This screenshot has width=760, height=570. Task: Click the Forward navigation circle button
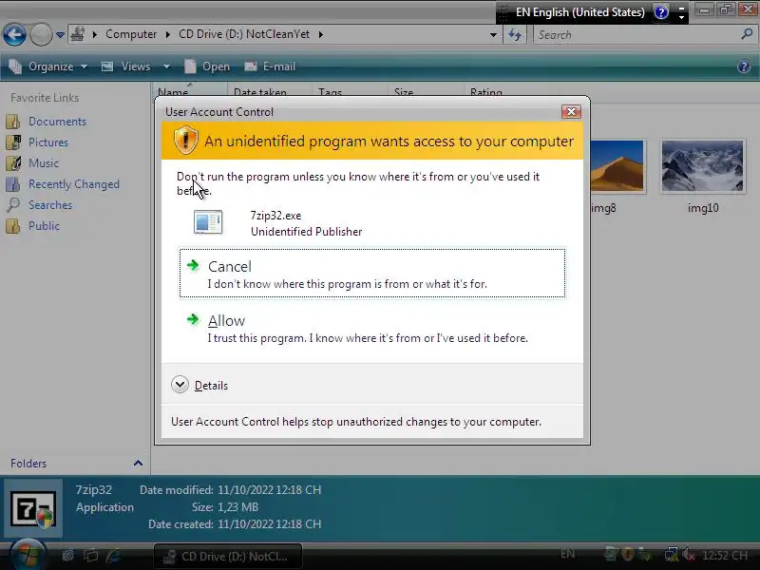coord(41,35)
